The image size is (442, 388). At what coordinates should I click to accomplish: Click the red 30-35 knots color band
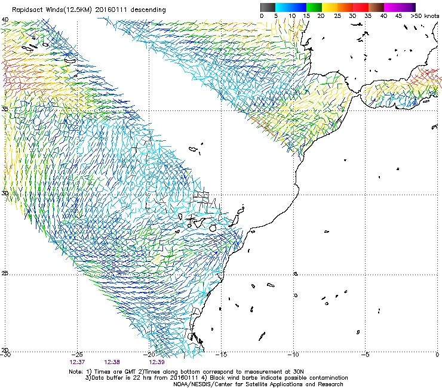coord(361,7)
